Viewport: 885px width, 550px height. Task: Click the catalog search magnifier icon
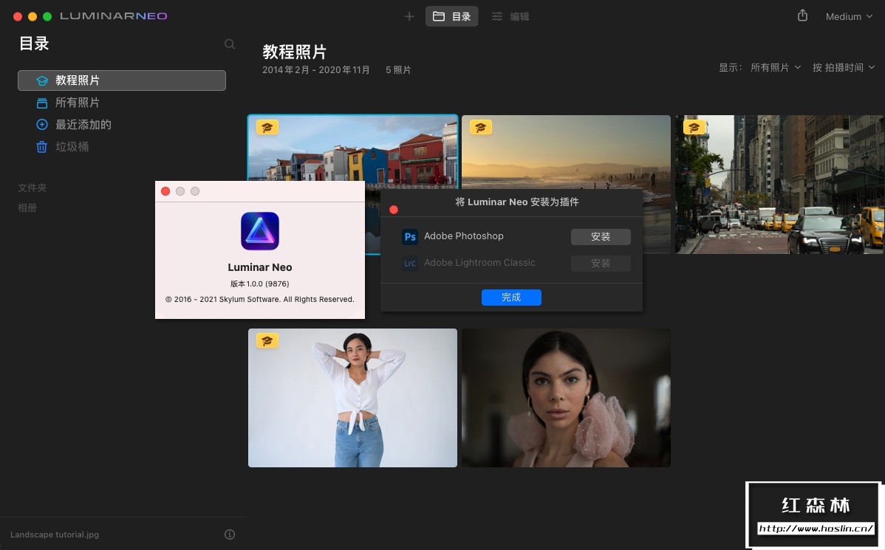(x=230, y=44)
